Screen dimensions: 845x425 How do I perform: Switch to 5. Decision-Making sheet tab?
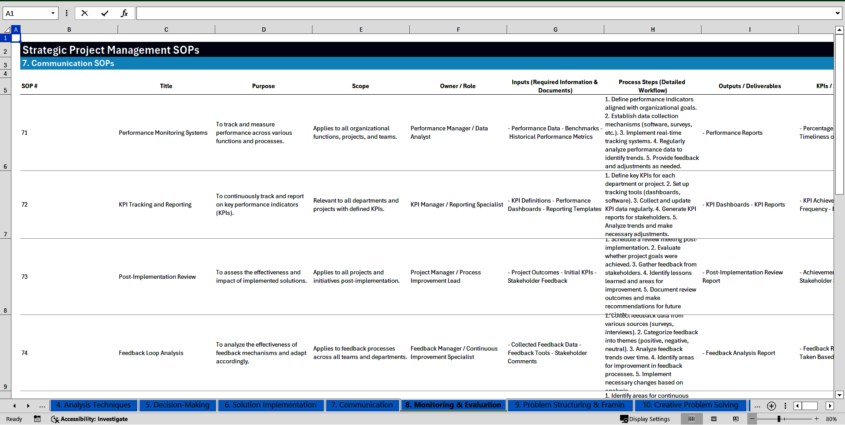[177, 405]
